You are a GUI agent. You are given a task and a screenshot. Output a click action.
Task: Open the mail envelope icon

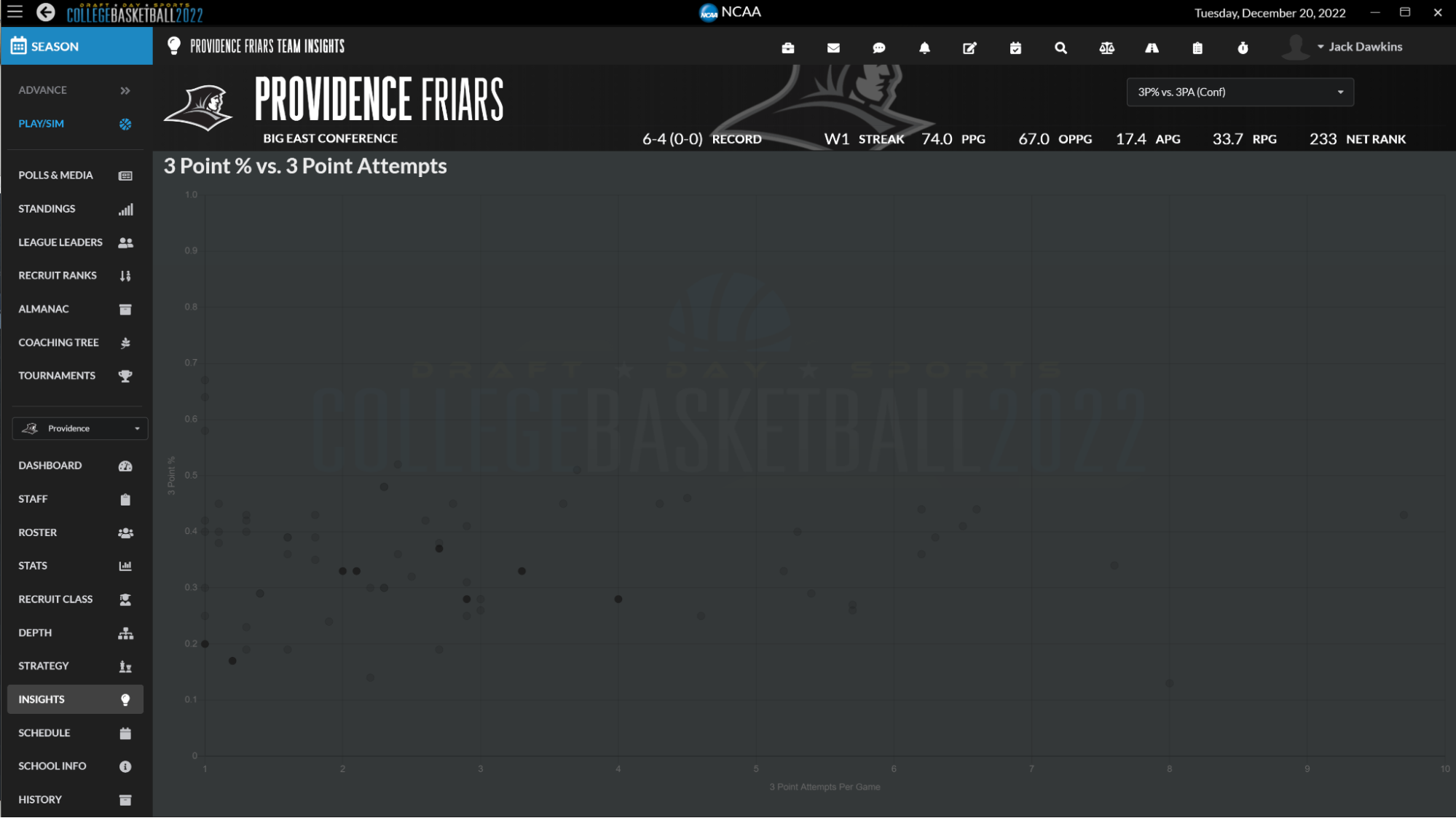click(x=833, y=47)
